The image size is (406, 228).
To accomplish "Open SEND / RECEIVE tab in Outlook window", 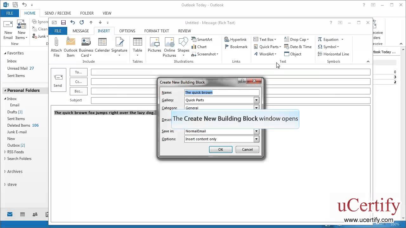I will 58,13.
